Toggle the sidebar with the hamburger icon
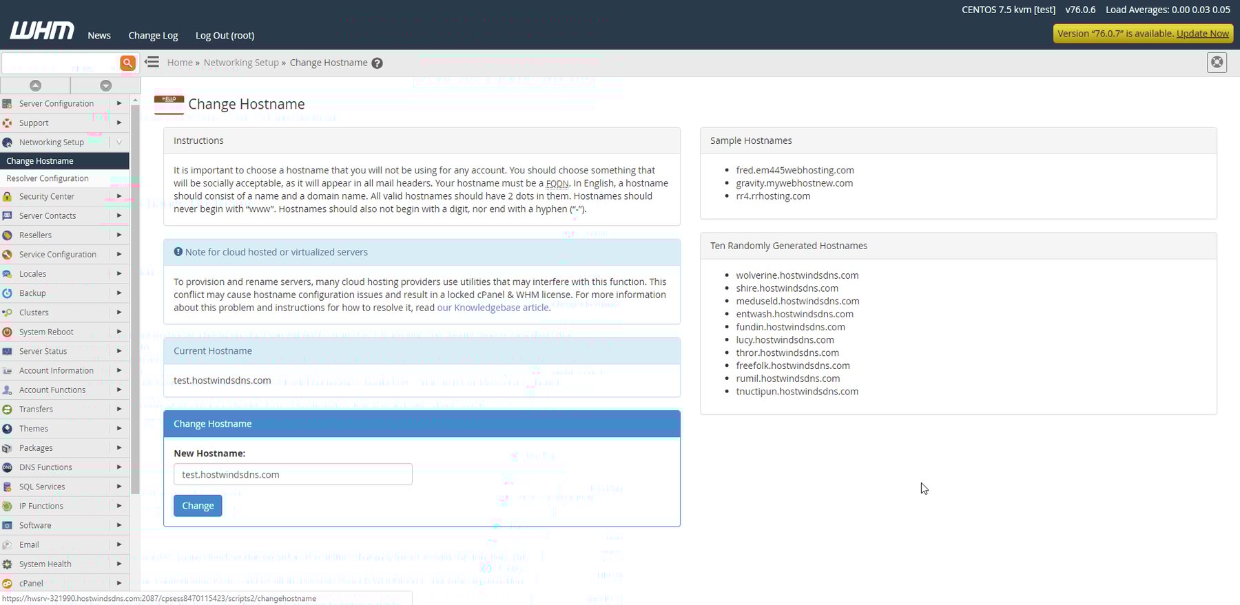This screenshot has height=605, width=1240. pos(152,63)
